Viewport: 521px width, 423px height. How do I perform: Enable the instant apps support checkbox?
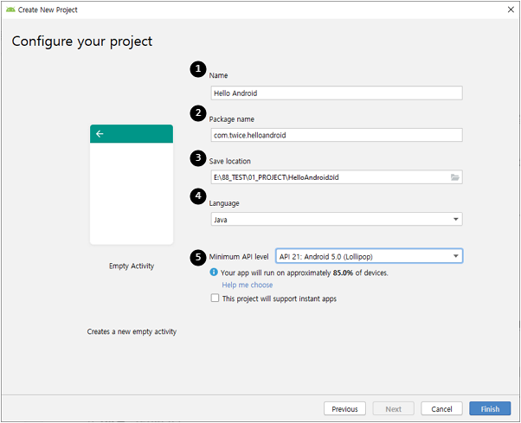click(215, 298)
